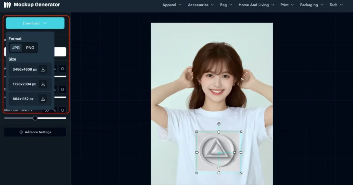Open the Tech category menu
Viewport: 353px width, 185px height.
[336, 5]
